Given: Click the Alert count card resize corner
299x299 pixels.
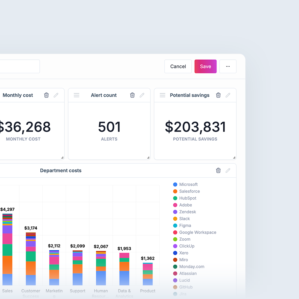Looking at the screenshot, I should pyautogui.click(x=148, y=158).
